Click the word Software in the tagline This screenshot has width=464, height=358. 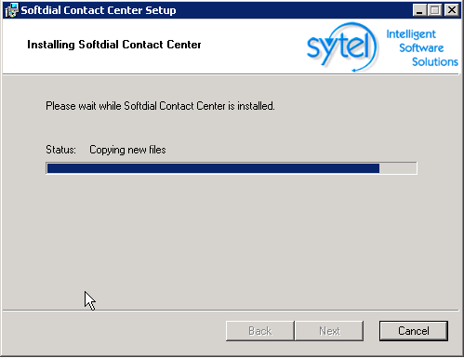pyautogui.click(x=421, y=48)
